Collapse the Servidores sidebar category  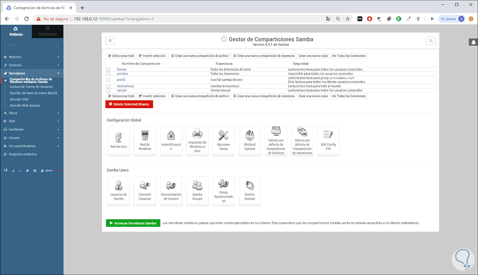pyautogui.click(x=31, y=73)
